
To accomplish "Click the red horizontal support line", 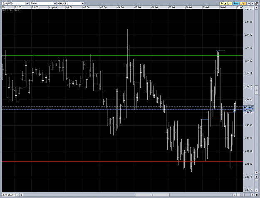I will pos(122,161).
